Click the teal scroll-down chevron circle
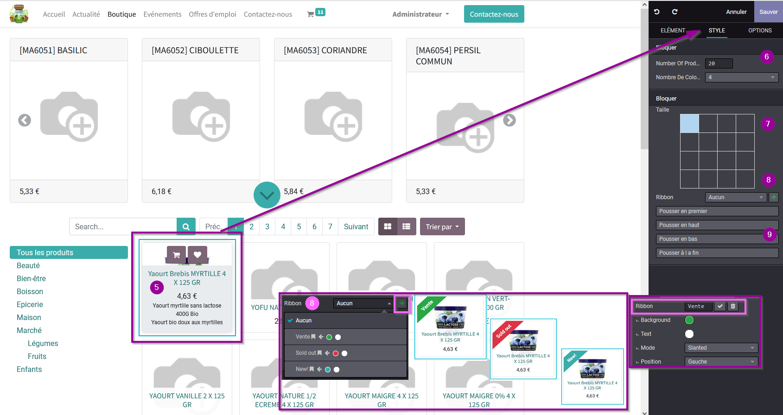This screenshot has height=415, width=783. coord(267,195)
